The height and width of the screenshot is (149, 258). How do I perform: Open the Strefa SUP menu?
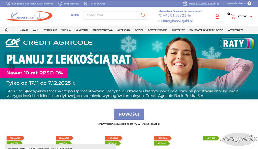point(50,30)
